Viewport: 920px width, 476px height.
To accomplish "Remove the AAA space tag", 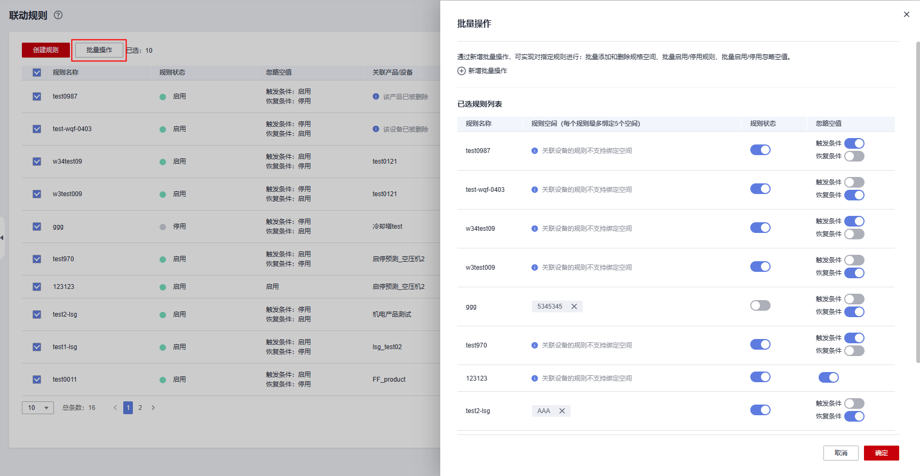I will coord(562,411).
